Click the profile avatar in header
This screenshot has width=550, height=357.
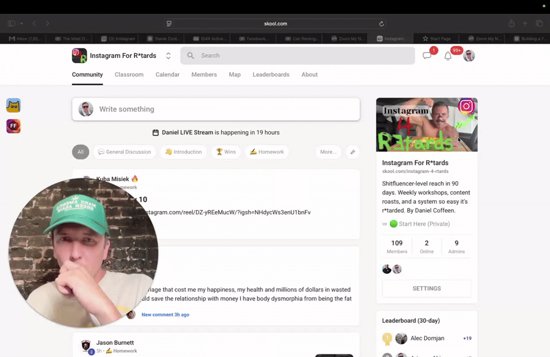[469, 56]
